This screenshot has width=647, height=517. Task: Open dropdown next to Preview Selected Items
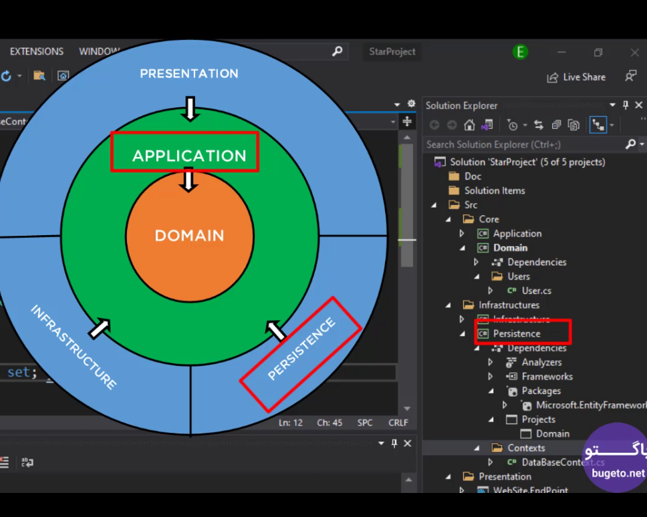[x=612, y=125]
